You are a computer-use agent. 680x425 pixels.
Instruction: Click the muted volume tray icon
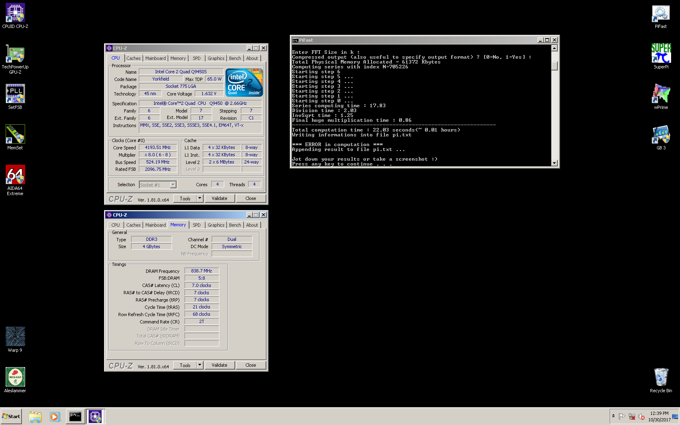642,416
